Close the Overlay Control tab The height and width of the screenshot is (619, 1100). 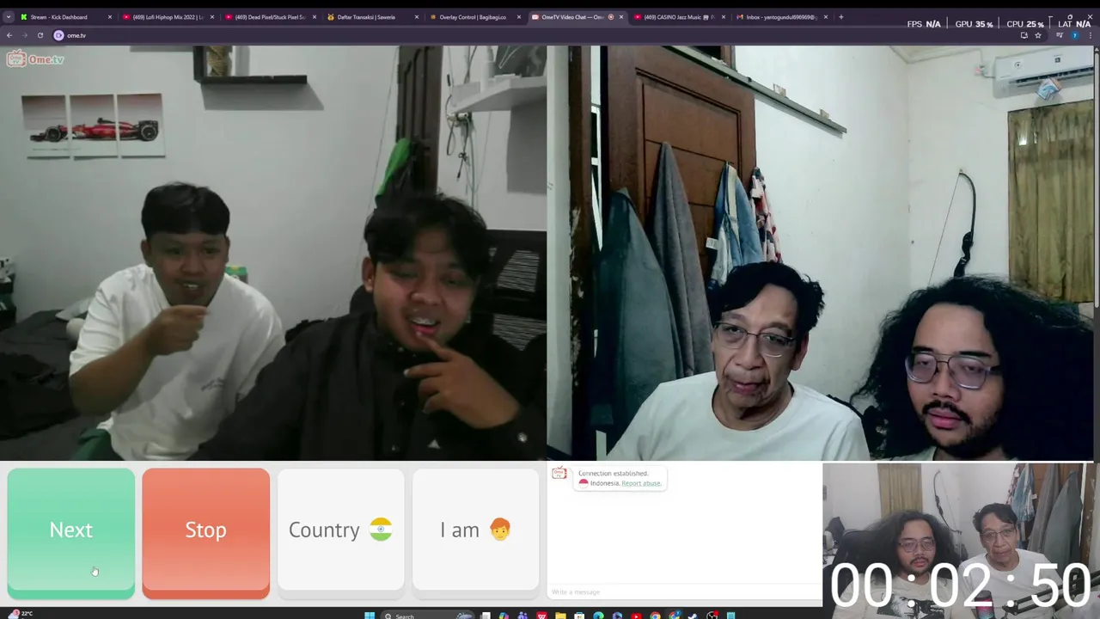(519, 17)
